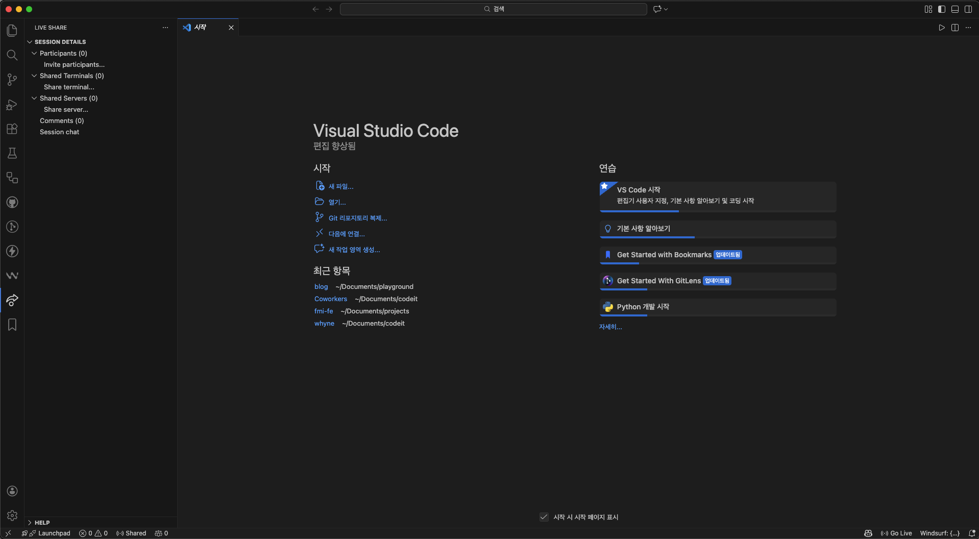Collapse the Participants tree section
Image resolution: width=979 pixels, height=539 pixels.
tap(34, 53)
